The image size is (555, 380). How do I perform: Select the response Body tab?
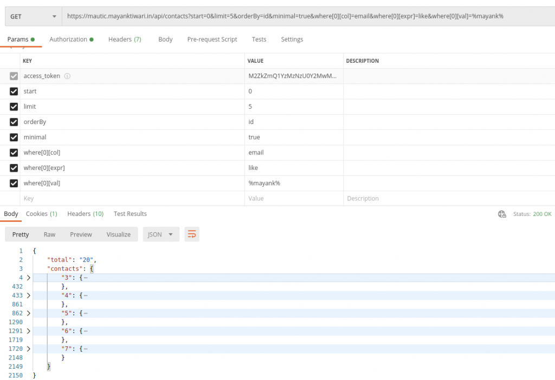coord(11,213)
